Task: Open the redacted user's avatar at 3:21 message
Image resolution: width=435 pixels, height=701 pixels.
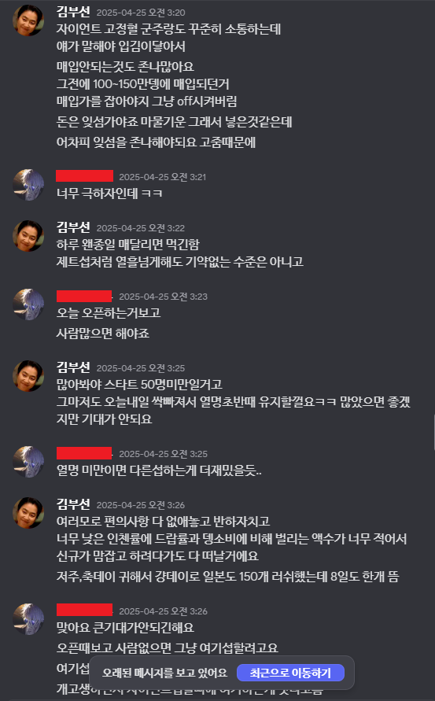Action: (28, 185)
